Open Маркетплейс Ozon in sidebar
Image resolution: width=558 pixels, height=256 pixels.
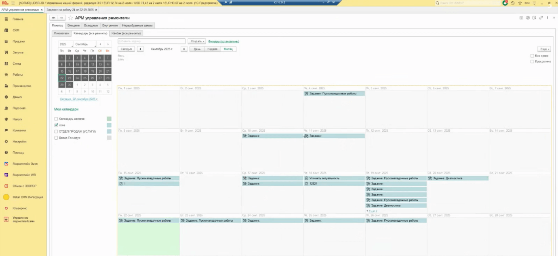click(25, 164)
